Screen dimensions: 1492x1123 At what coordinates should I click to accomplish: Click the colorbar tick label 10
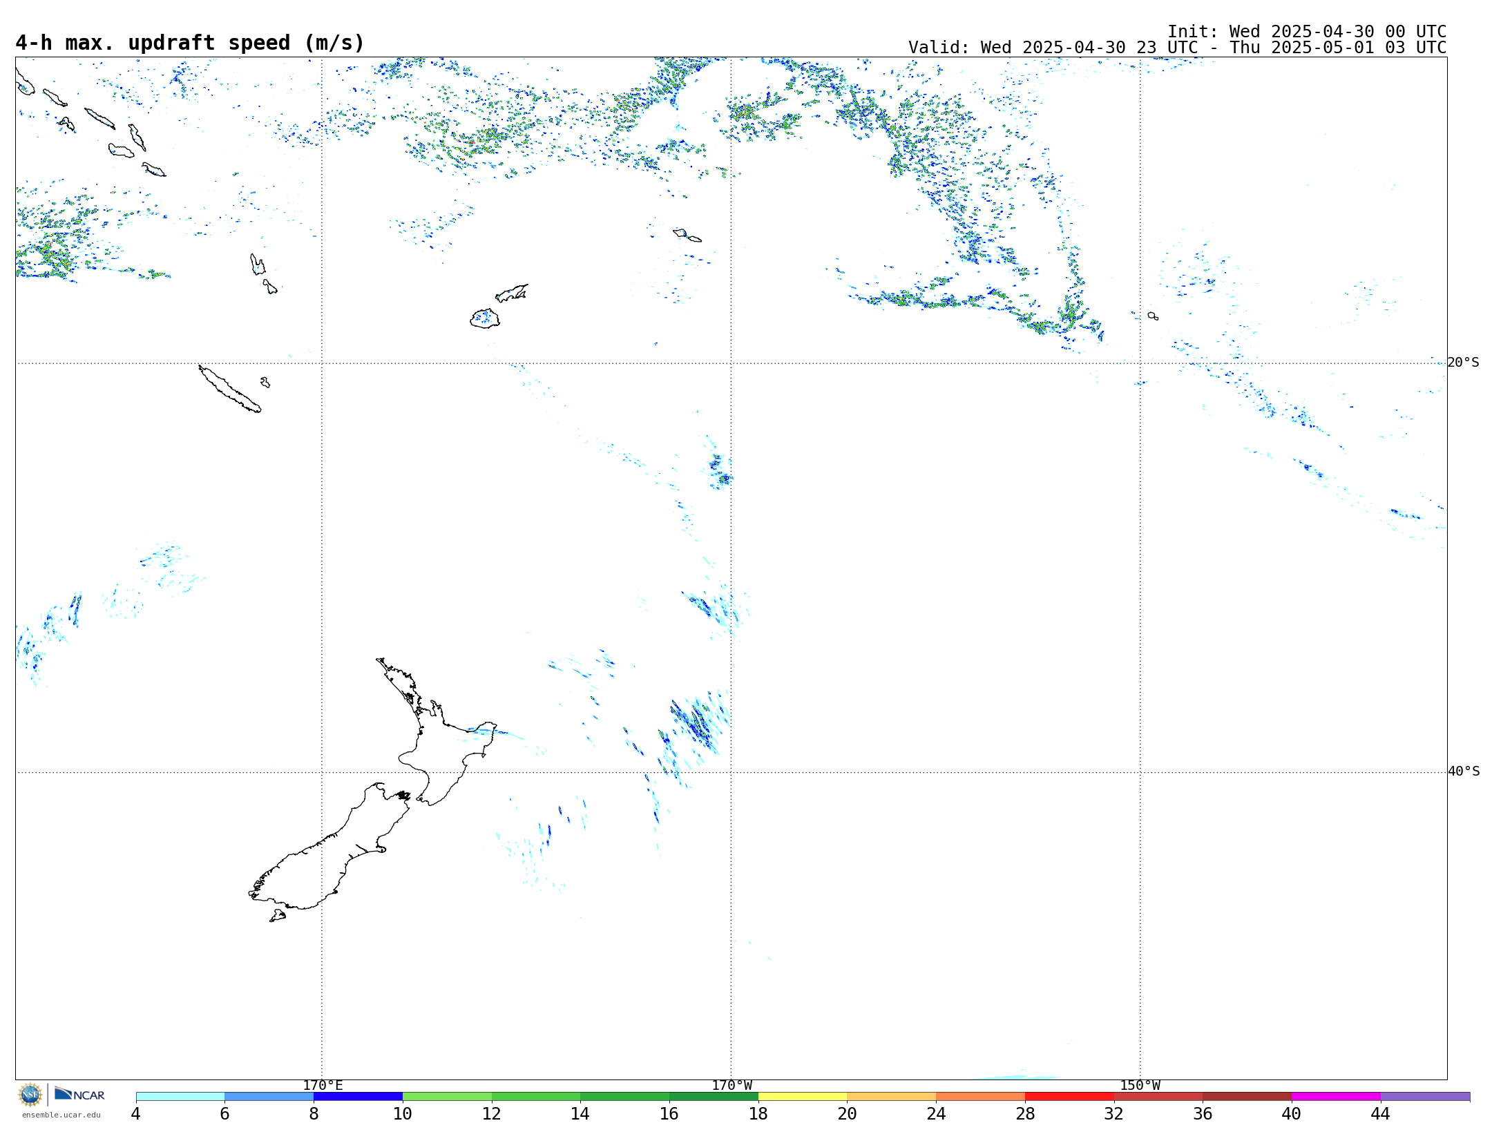coord(403,1113)
